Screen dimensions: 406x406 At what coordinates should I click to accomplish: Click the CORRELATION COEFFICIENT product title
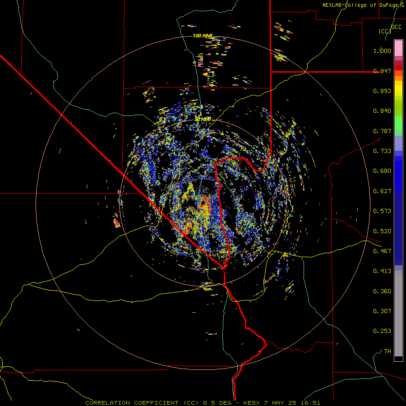click(x=132, y=403)
